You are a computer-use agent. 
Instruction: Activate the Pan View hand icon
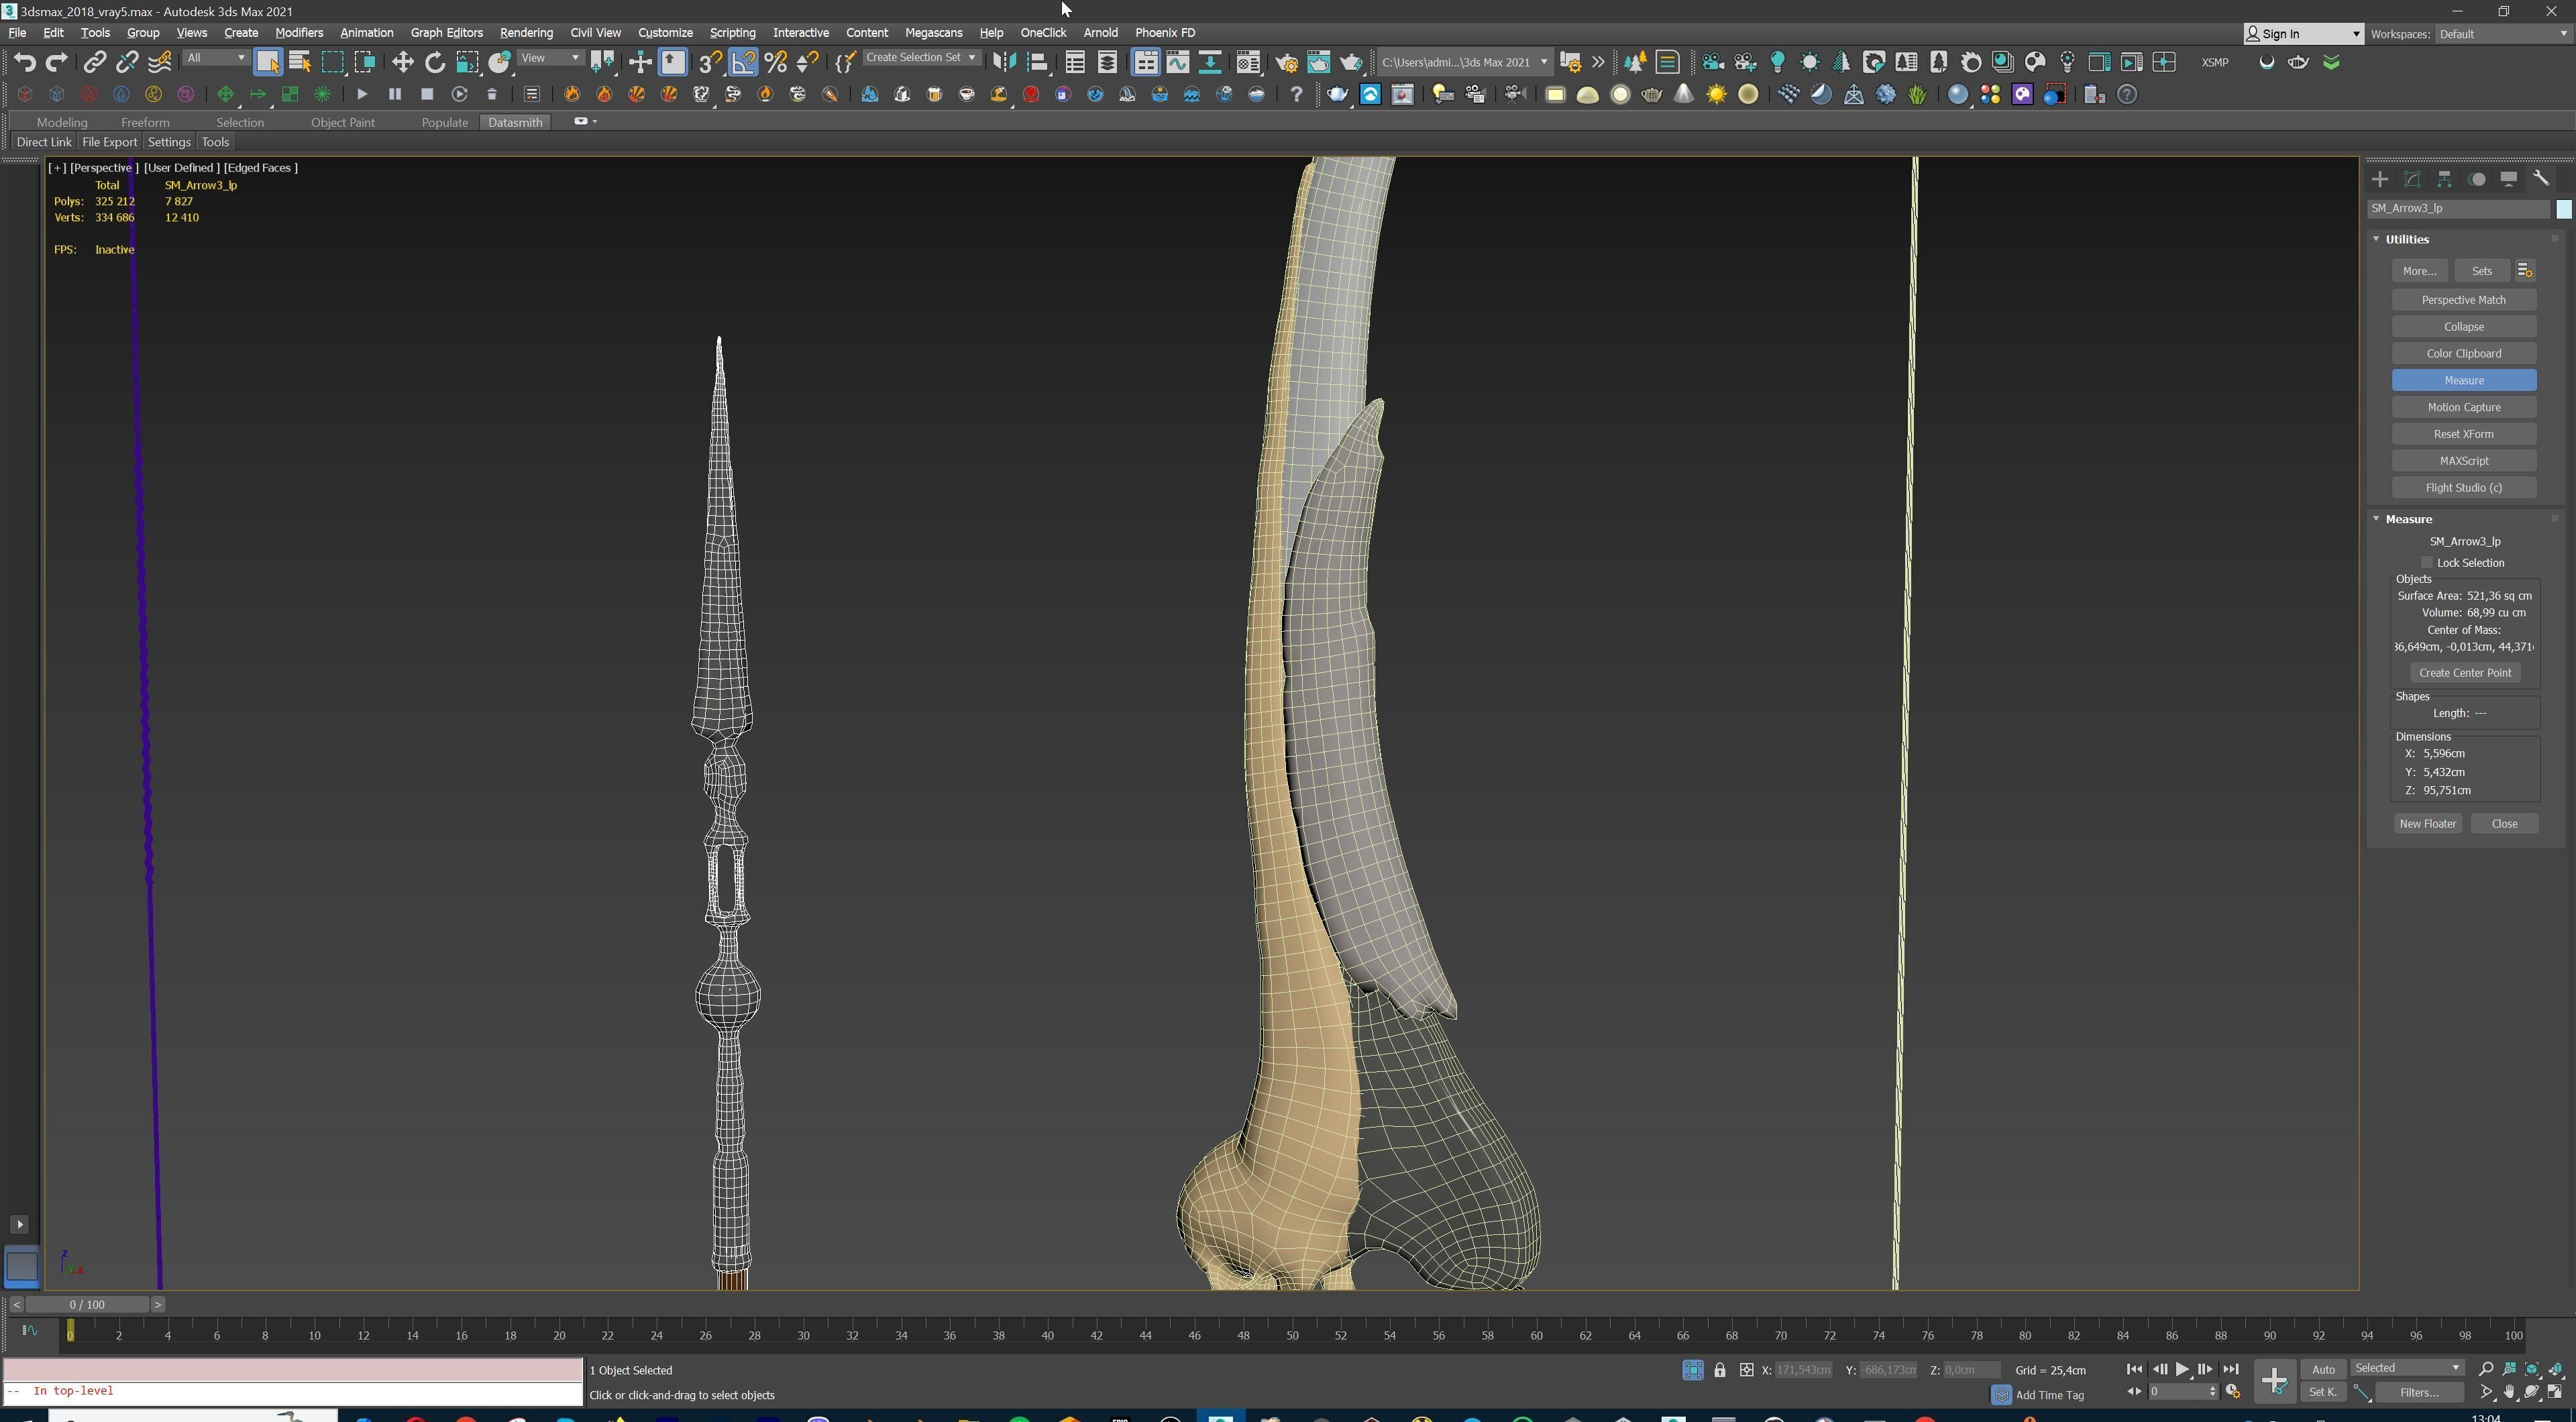[2509, 1392]
